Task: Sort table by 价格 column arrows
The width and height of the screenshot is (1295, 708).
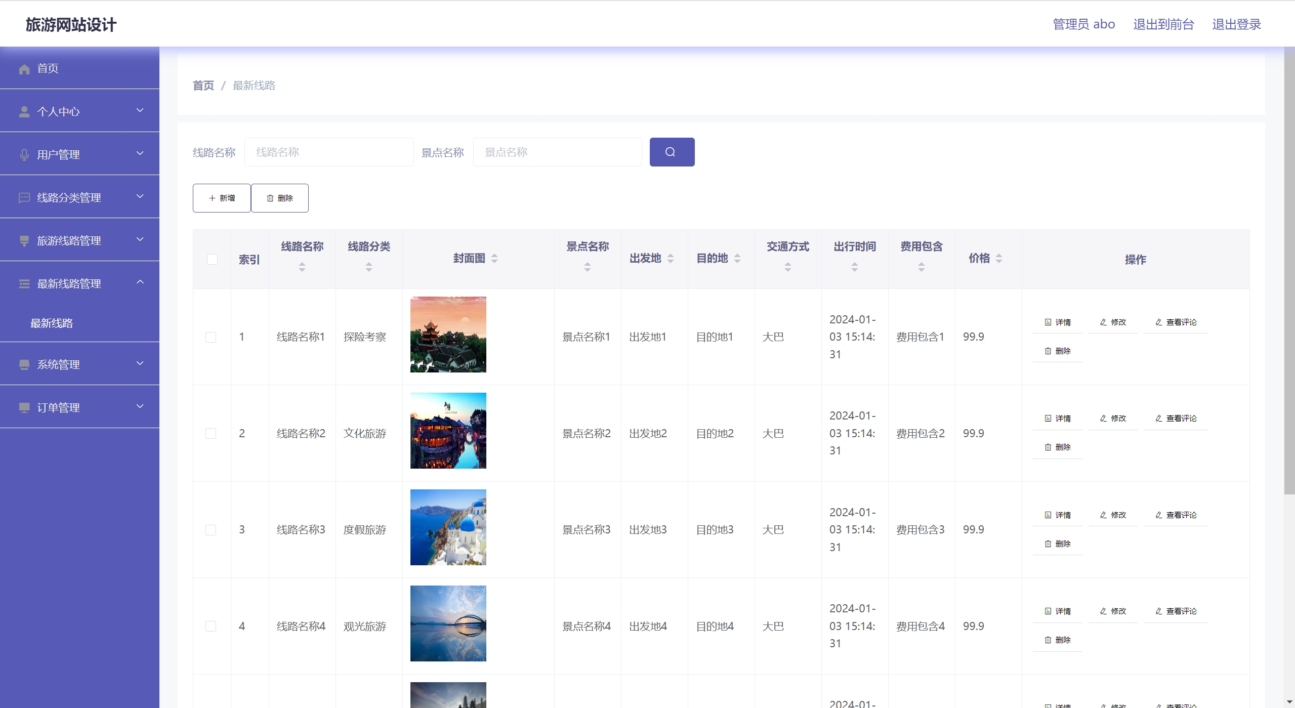Action: [x=998, y=259]
